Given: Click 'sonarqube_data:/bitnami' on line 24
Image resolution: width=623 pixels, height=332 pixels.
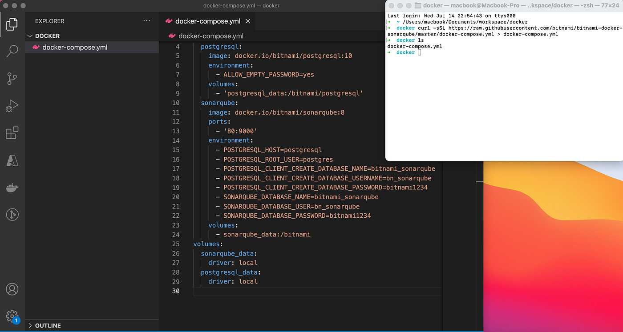Looking at the screenshot, I should tap(267, 234).
